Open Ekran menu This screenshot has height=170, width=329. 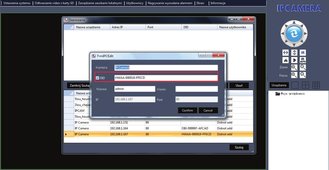(x=200, y=3)
